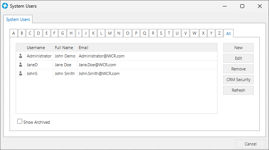The width and height of the screenshot is (269, 150).
Task: Click the System Users app logo icon
Action: coord(5,6)
